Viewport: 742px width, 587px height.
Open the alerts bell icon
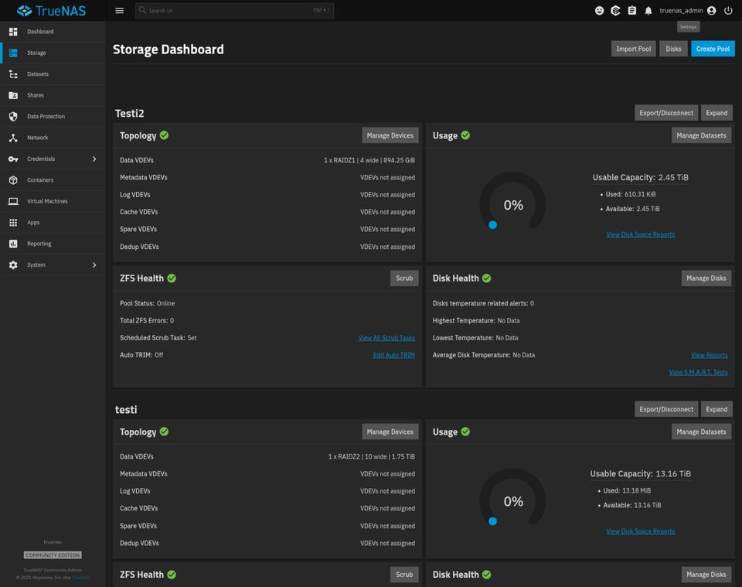[x=648, y=11]
